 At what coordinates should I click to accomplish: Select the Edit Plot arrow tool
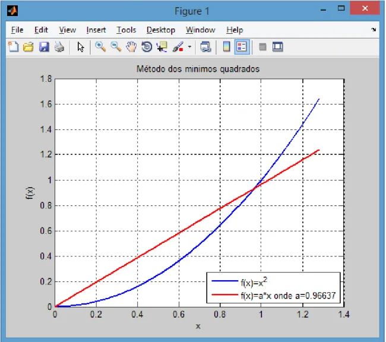pos(81,47)
